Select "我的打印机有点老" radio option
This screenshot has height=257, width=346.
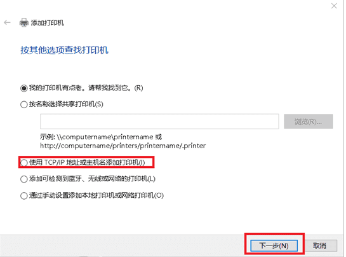[24, 88]
